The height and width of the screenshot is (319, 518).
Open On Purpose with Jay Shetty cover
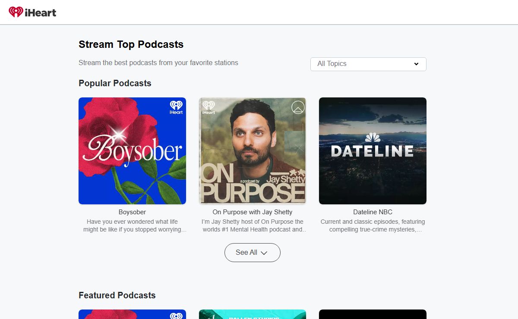(253, 151)
